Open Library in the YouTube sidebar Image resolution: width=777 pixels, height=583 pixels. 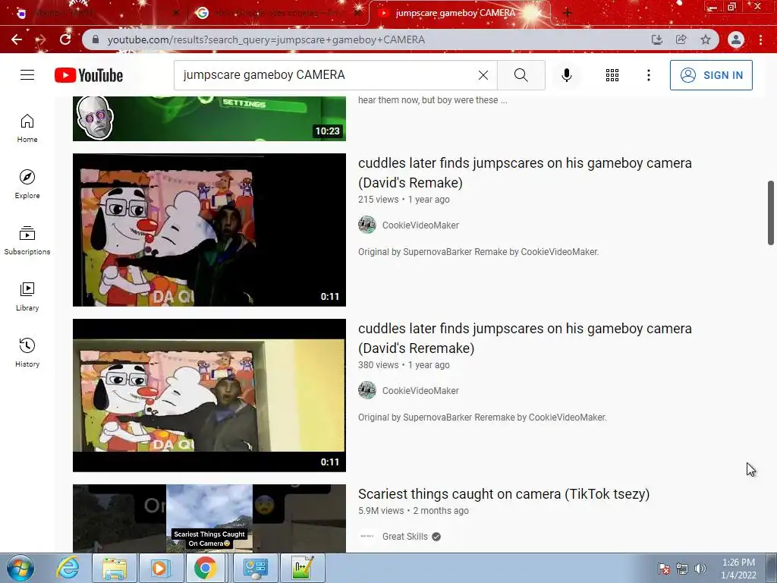(27, 297)
